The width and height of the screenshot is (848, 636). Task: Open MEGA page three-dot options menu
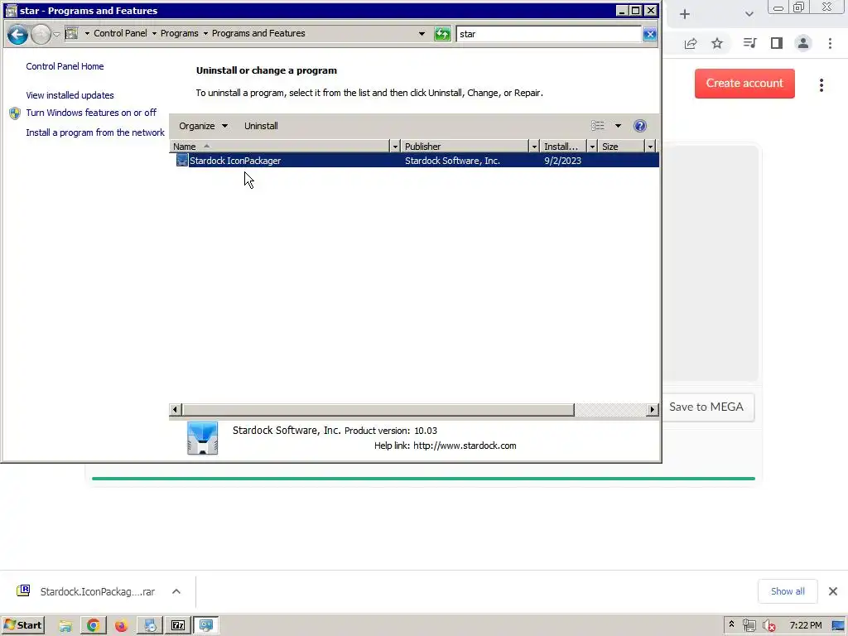click(x=821, y=85)
